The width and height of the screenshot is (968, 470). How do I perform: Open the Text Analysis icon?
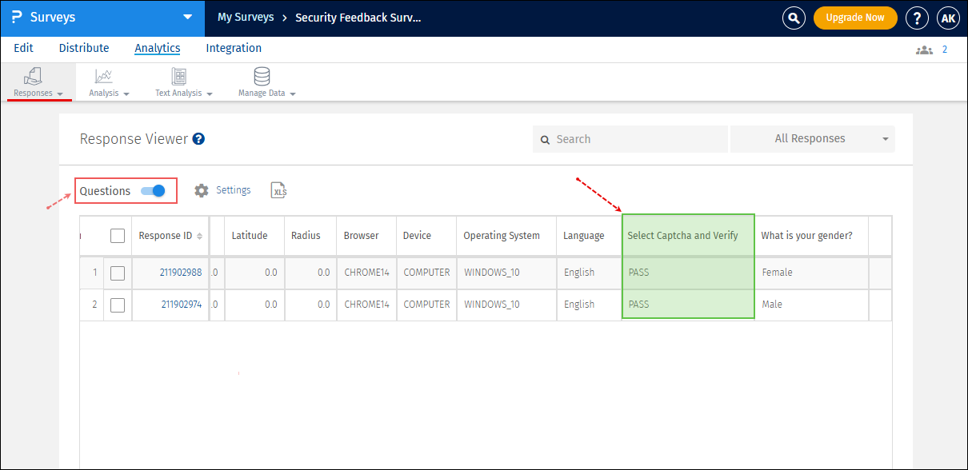[178, 77]
